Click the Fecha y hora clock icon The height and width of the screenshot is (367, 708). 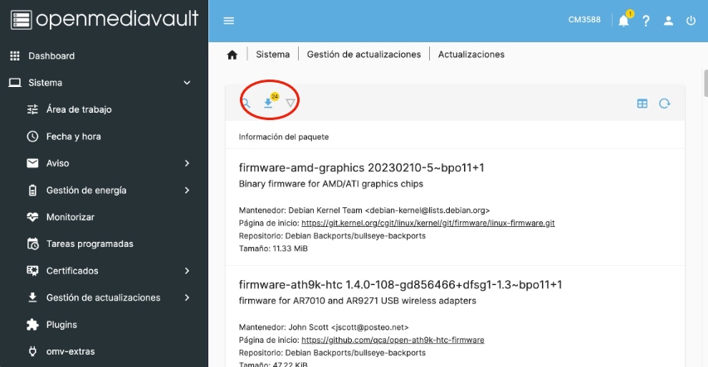click(x=32, y=136)
